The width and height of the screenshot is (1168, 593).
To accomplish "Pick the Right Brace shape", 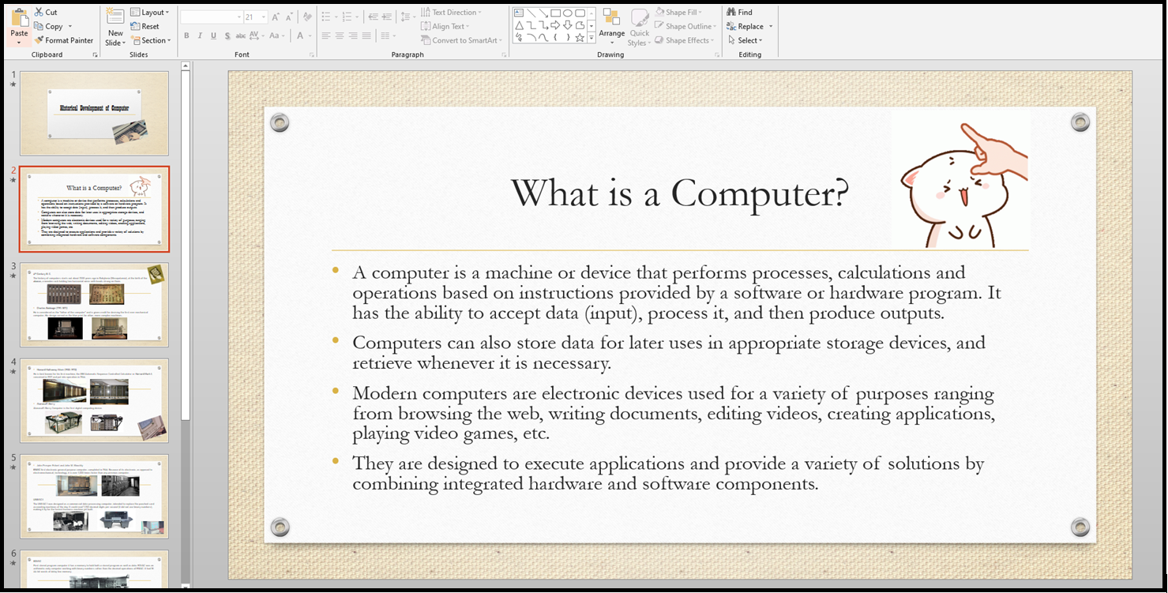I will click(568, 37).
